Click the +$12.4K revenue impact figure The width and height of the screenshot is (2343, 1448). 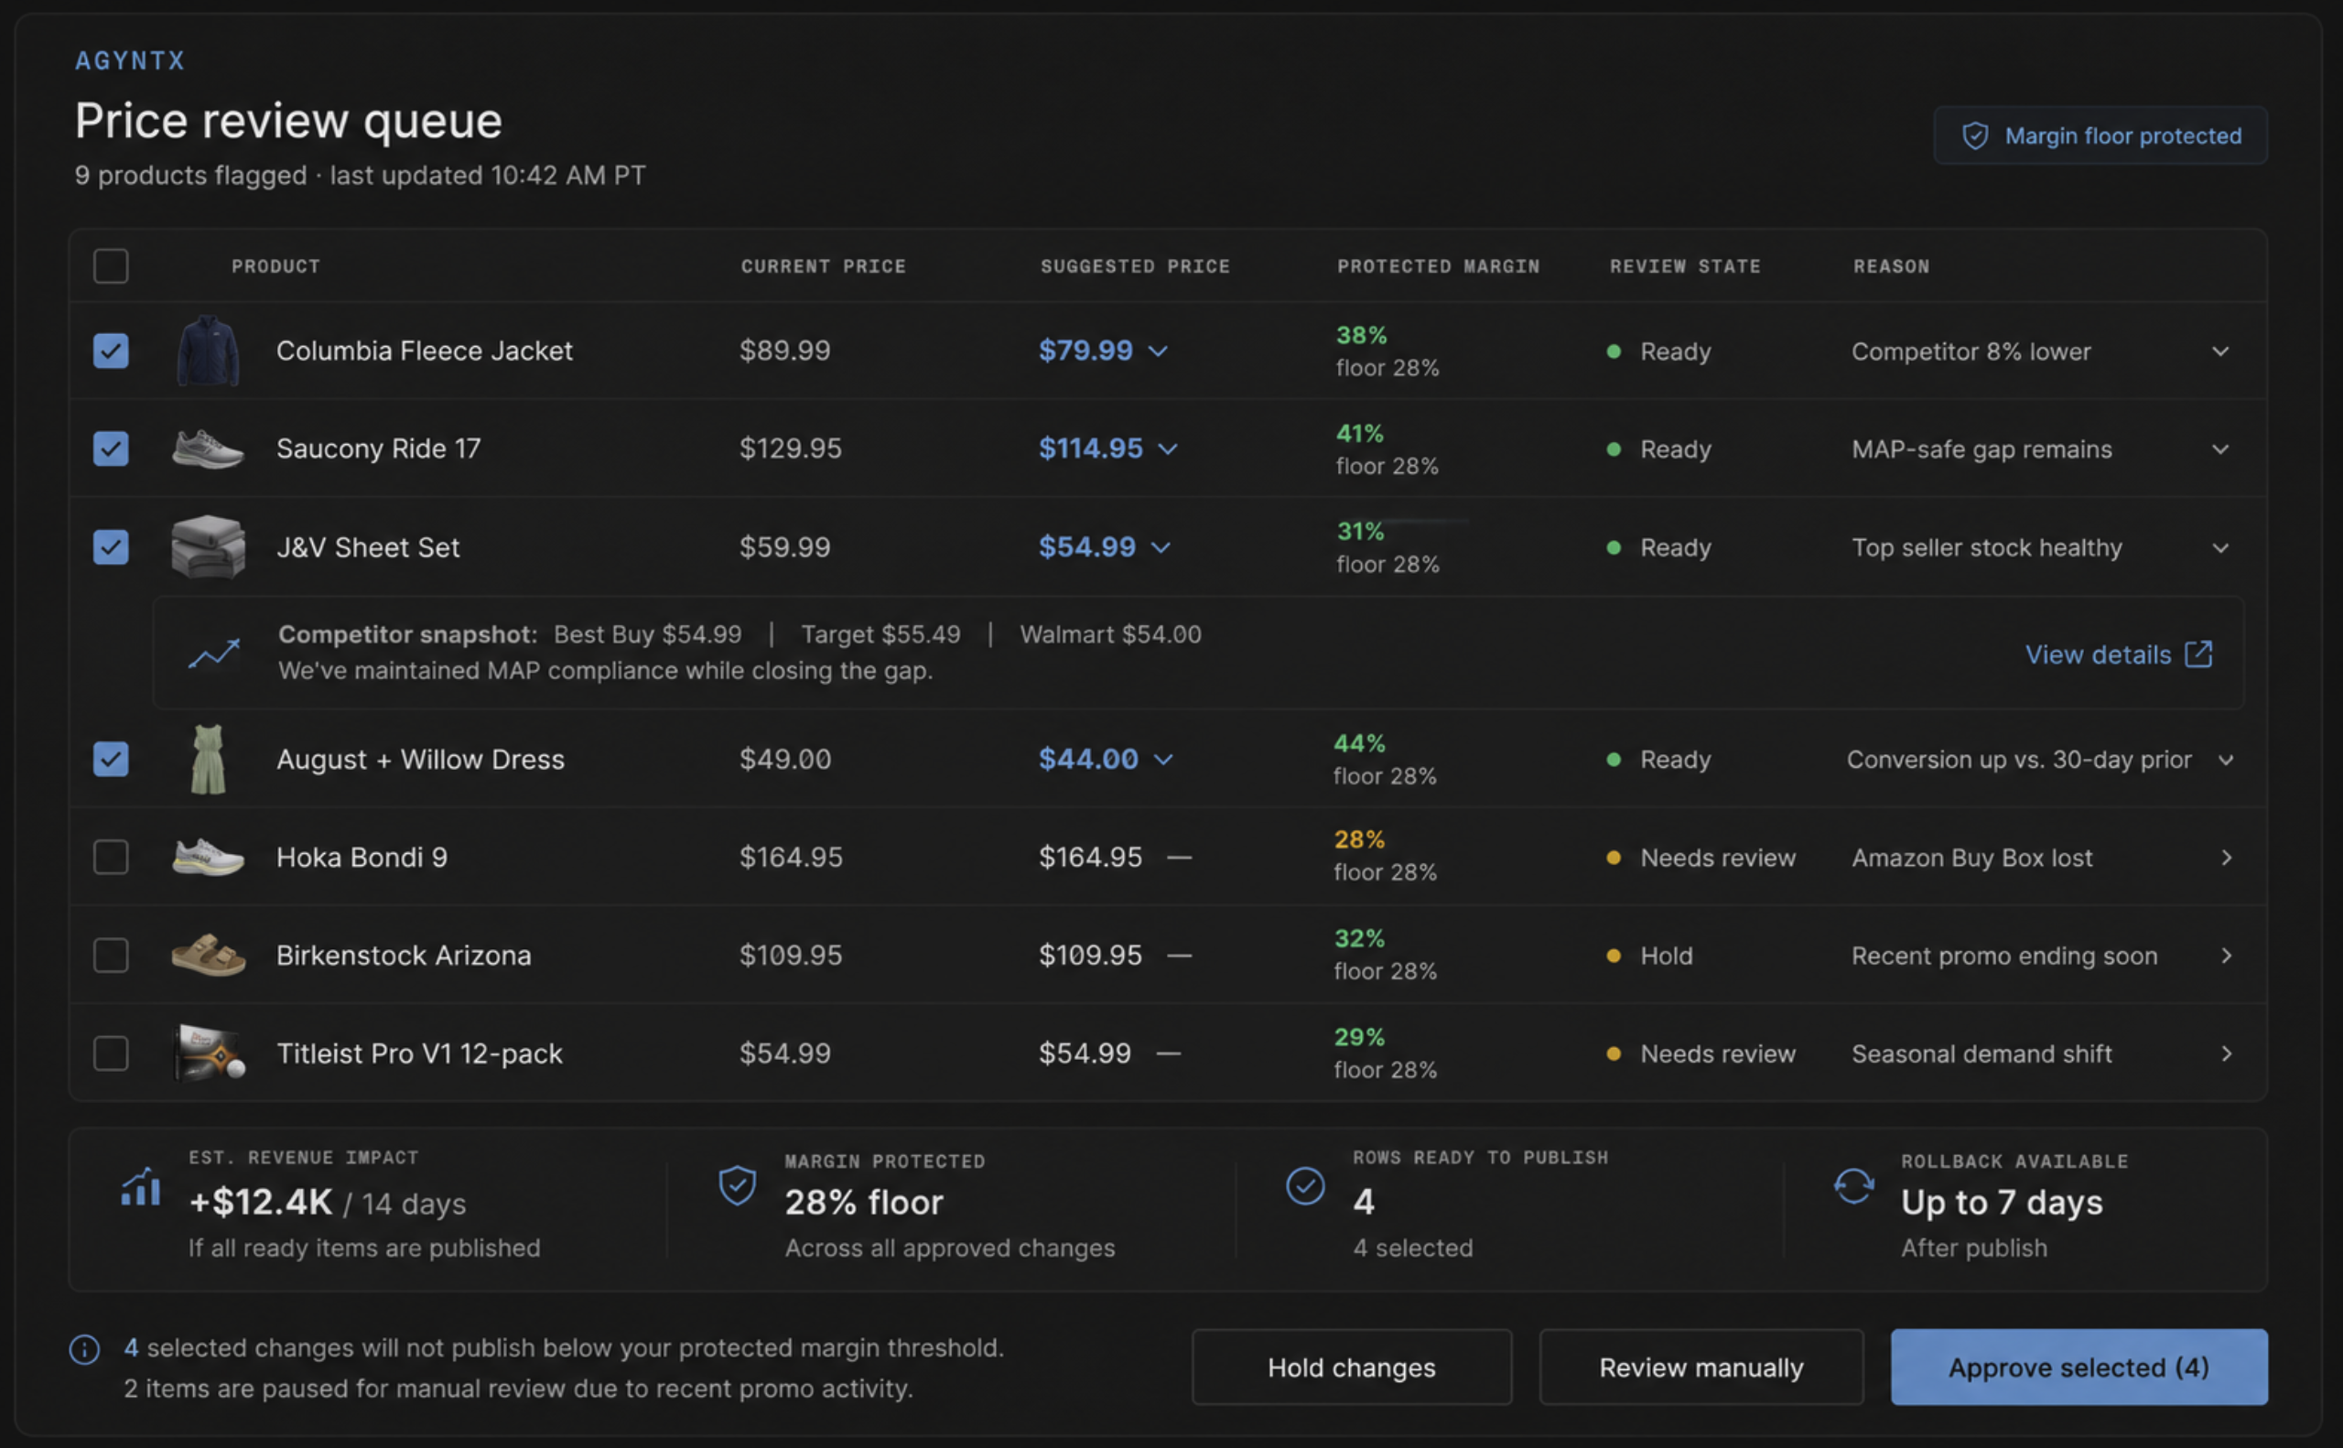261,1202
